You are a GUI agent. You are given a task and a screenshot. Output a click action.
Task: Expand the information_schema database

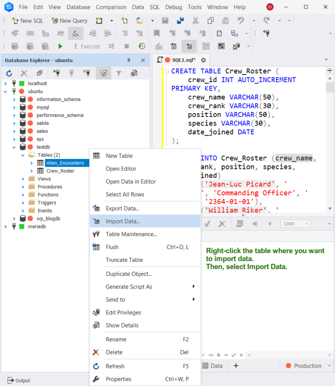14,100
